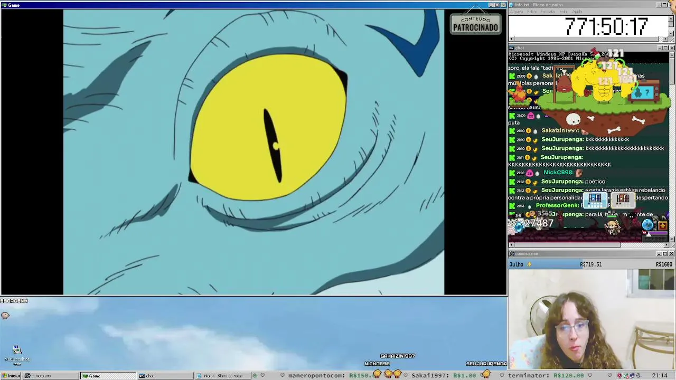Activate info.txt Bloco de notas taskbar button
The height and width of the screenshot is (380, 676).
point(222,376)
